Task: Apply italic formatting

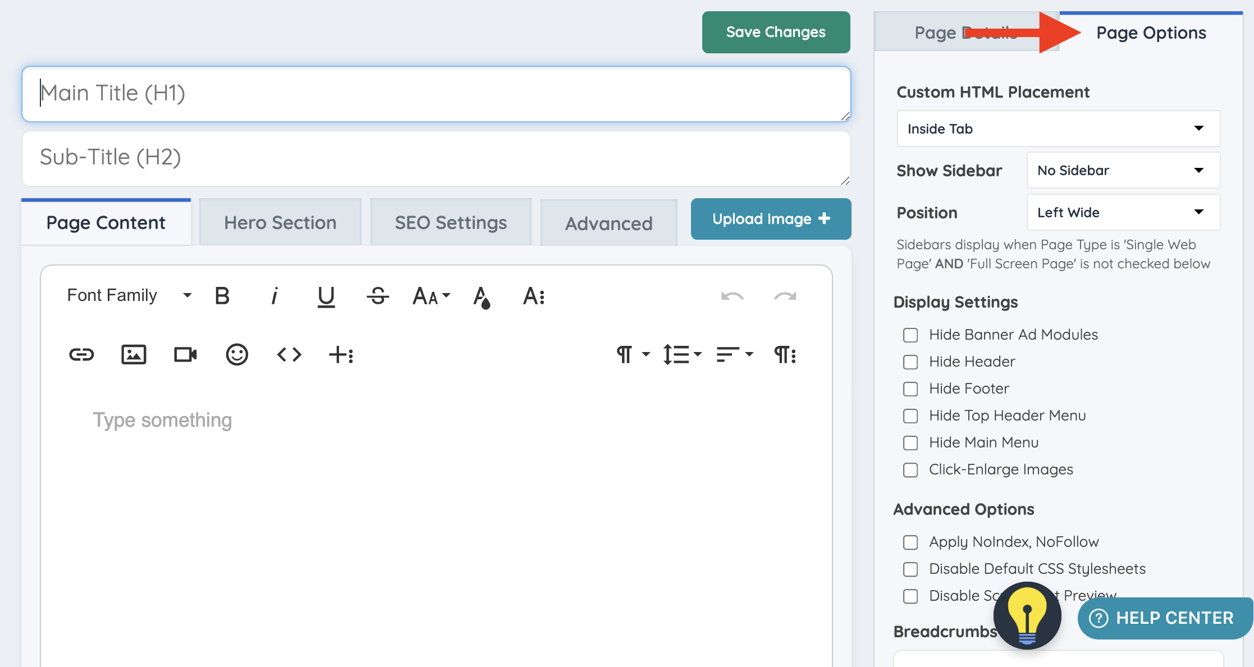Action: 274,295
